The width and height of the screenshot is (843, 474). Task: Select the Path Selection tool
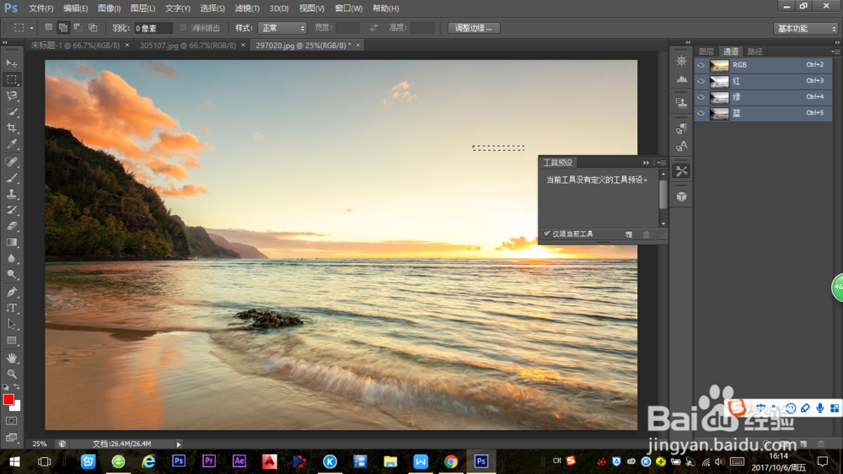click(x=11, y=325)
